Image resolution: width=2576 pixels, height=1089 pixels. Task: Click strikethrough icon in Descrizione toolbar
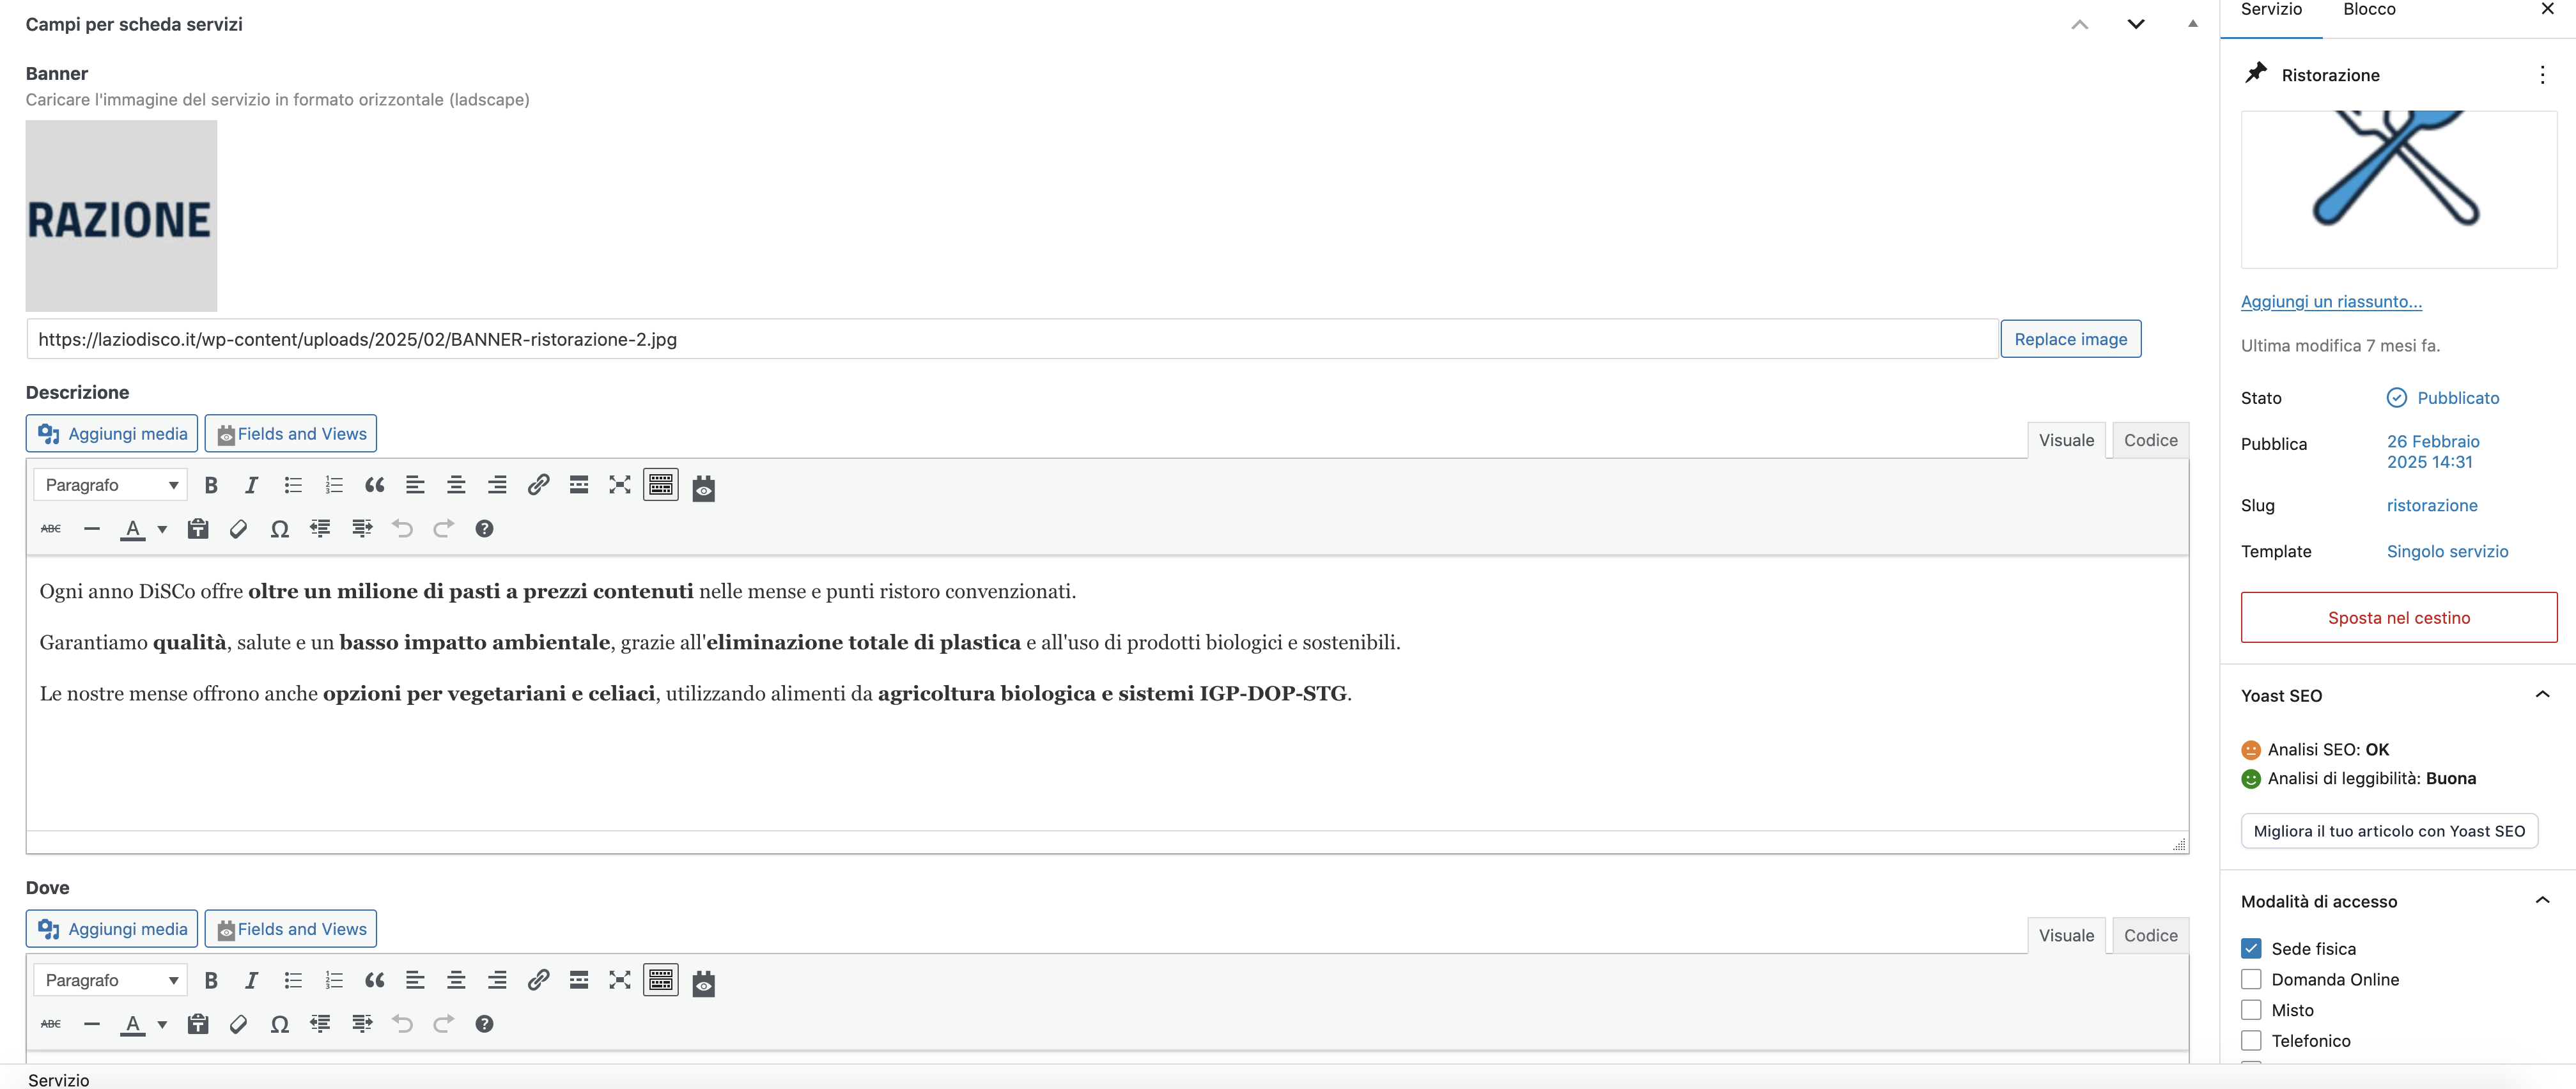tap(51, 529)
